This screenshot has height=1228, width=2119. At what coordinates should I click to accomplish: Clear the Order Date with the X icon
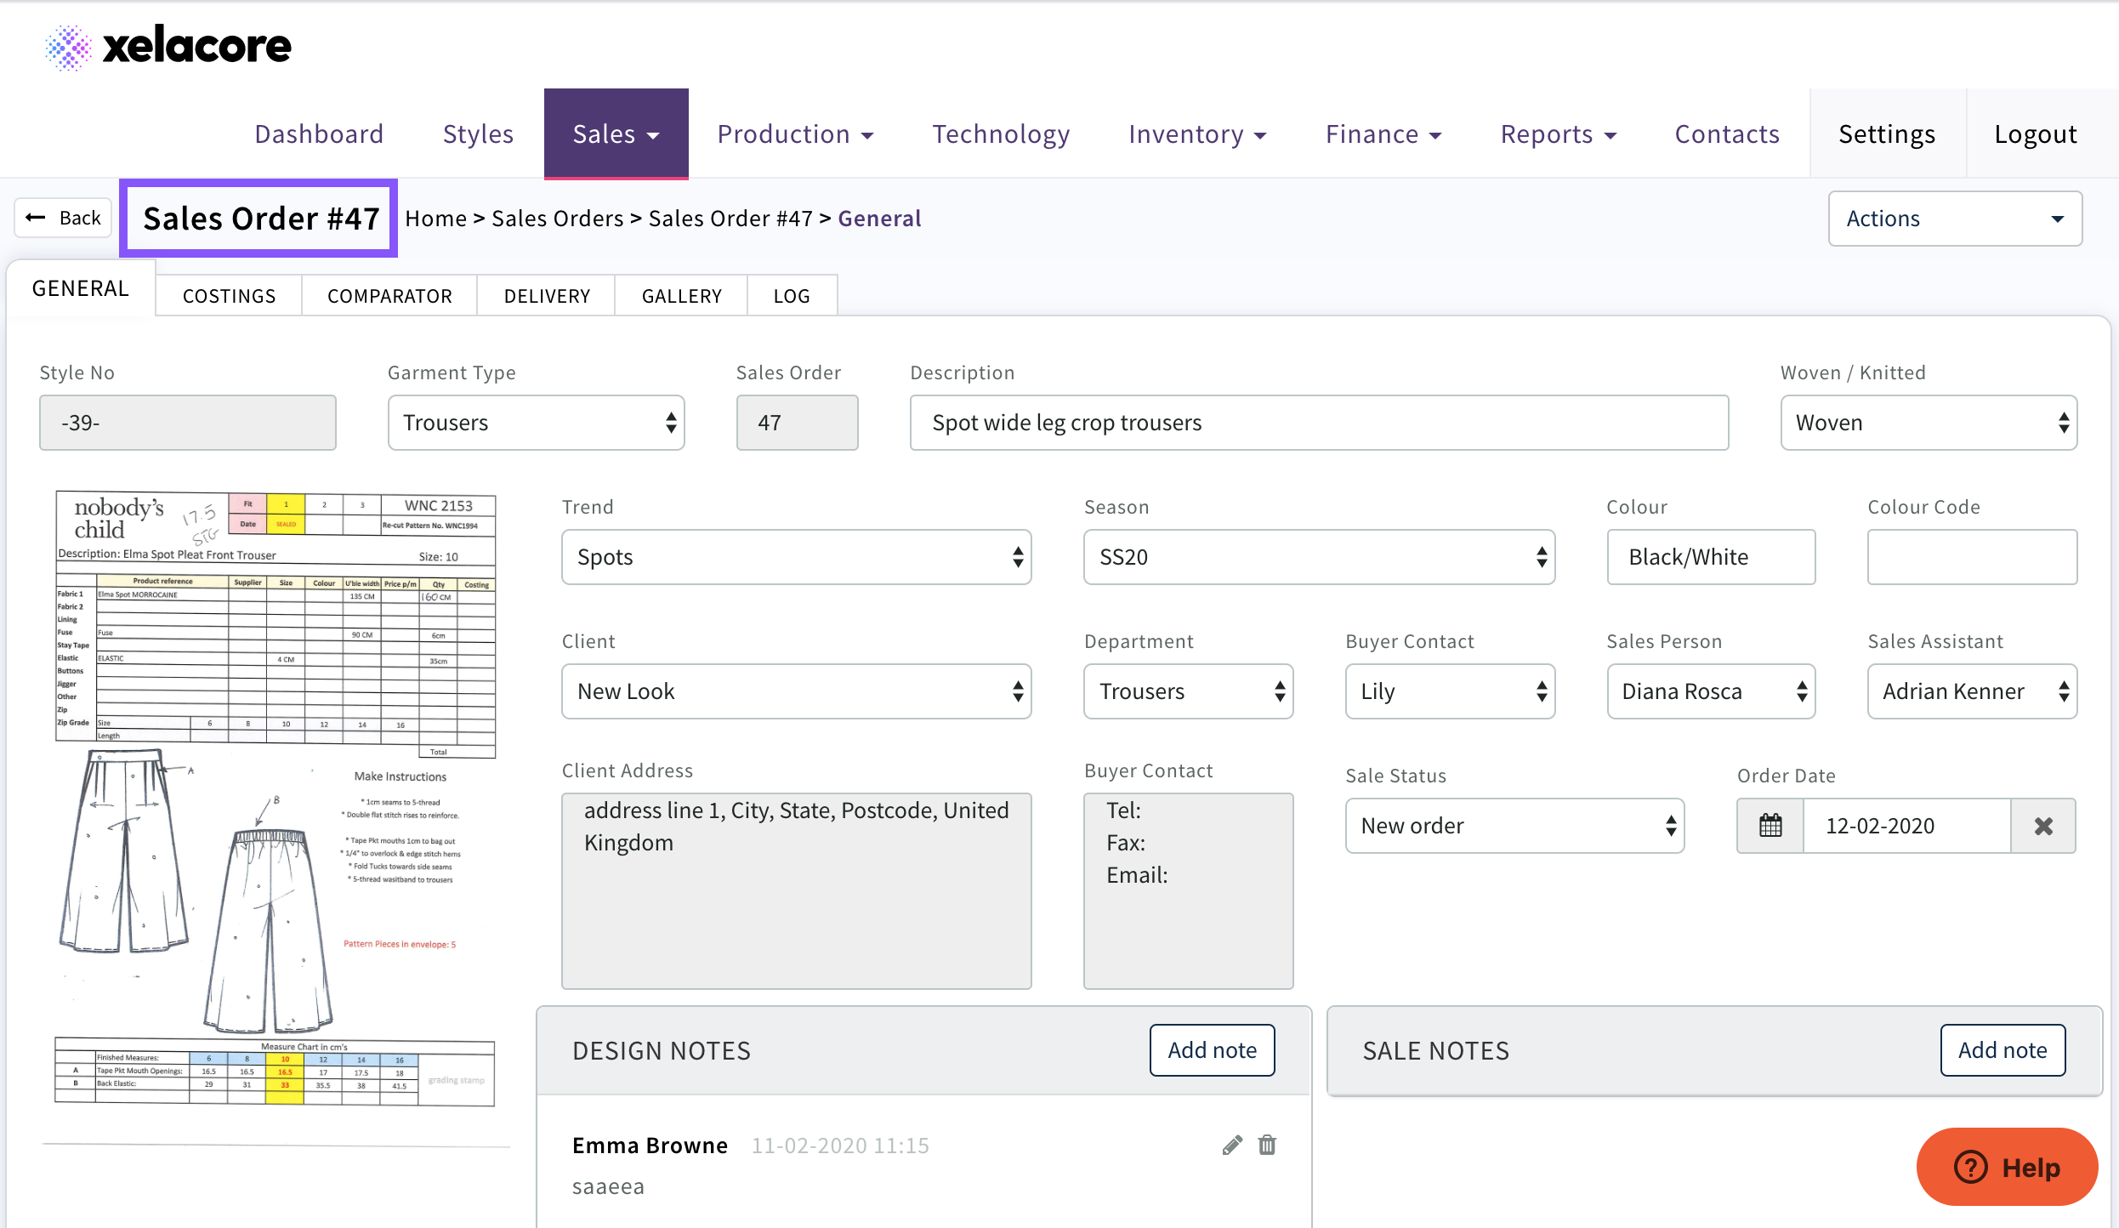point(2043,825)
